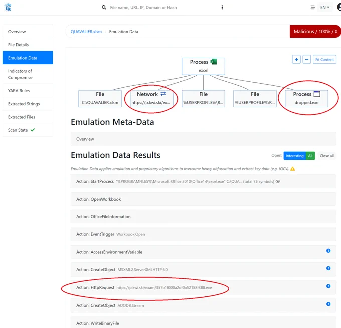341x328 pixels.
Task: Select the middle %USERPROFILE% File node
Action: click(x=203, y=98)
